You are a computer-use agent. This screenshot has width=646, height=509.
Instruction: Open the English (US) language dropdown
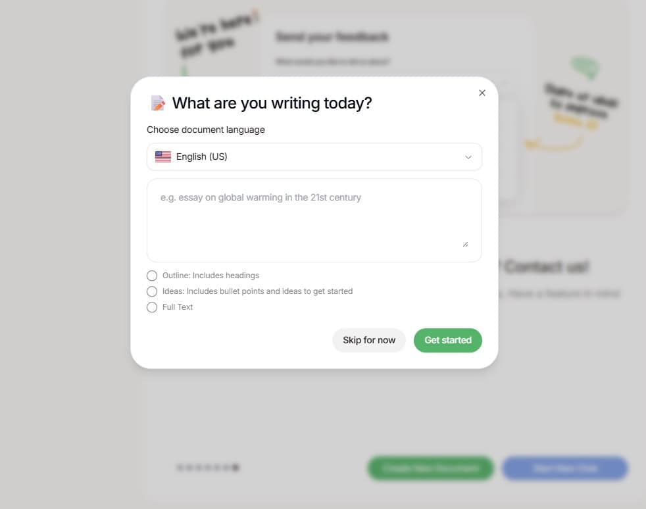(x=314, y=157)
